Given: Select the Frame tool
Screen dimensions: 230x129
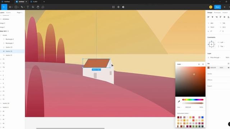Looking at the screenshot, I should (x=10, y=7).
